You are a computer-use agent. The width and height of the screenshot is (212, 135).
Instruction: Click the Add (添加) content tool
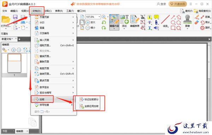124,21
